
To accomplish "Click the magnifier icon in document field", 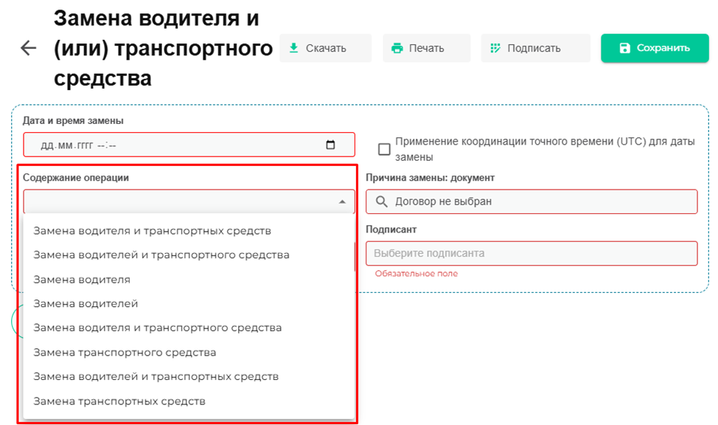I will pos(381,201).
